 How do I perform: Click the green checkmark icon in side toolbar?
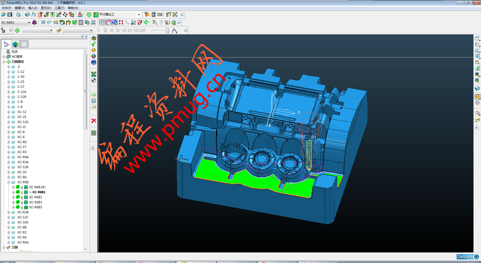click(x=94, y=44)
